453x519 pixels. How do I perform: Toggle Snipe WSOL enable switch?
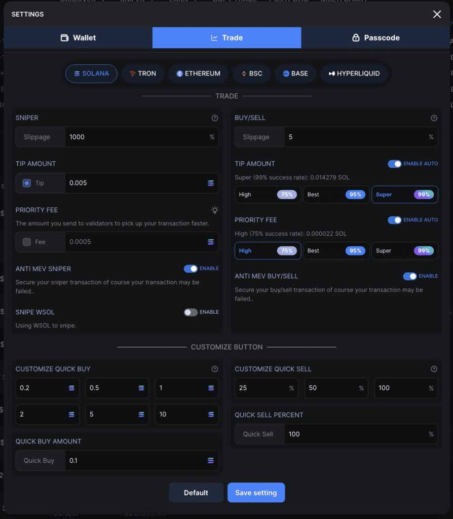point(191,312)
